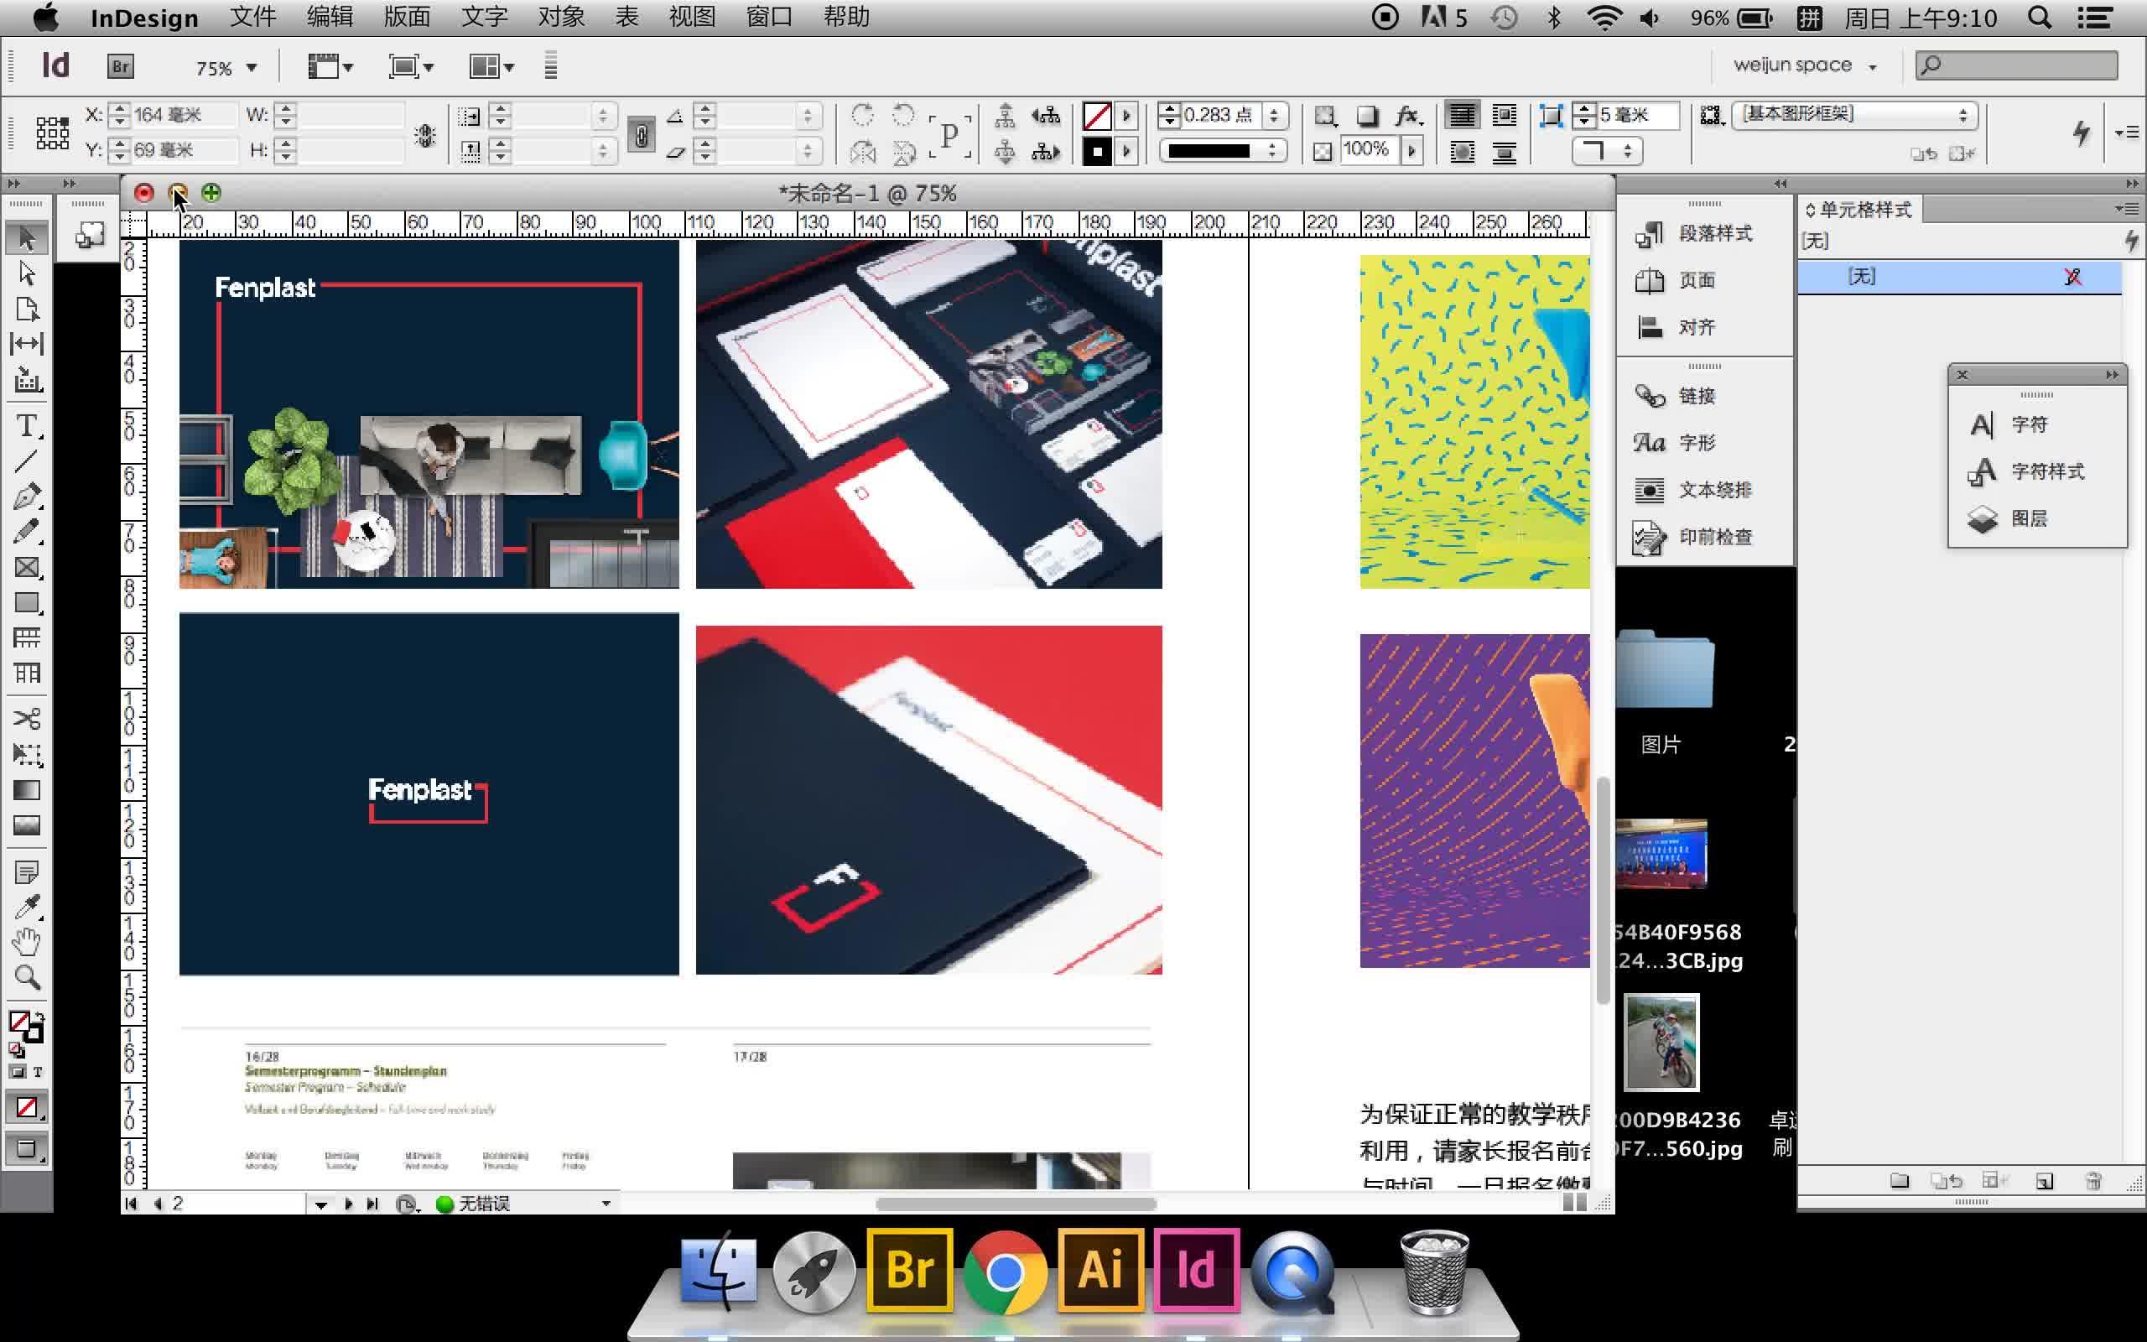Screen dimensions: 2147x1342
Task: Open the 75% zoom level dropdown
Action: (252, 67)
